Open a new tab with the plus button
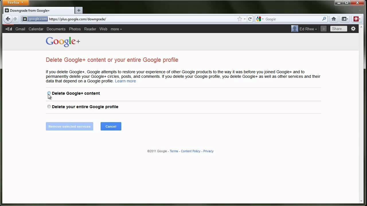Image resolution: width=367 pixels, height=206 pixels. coord(79,10)
